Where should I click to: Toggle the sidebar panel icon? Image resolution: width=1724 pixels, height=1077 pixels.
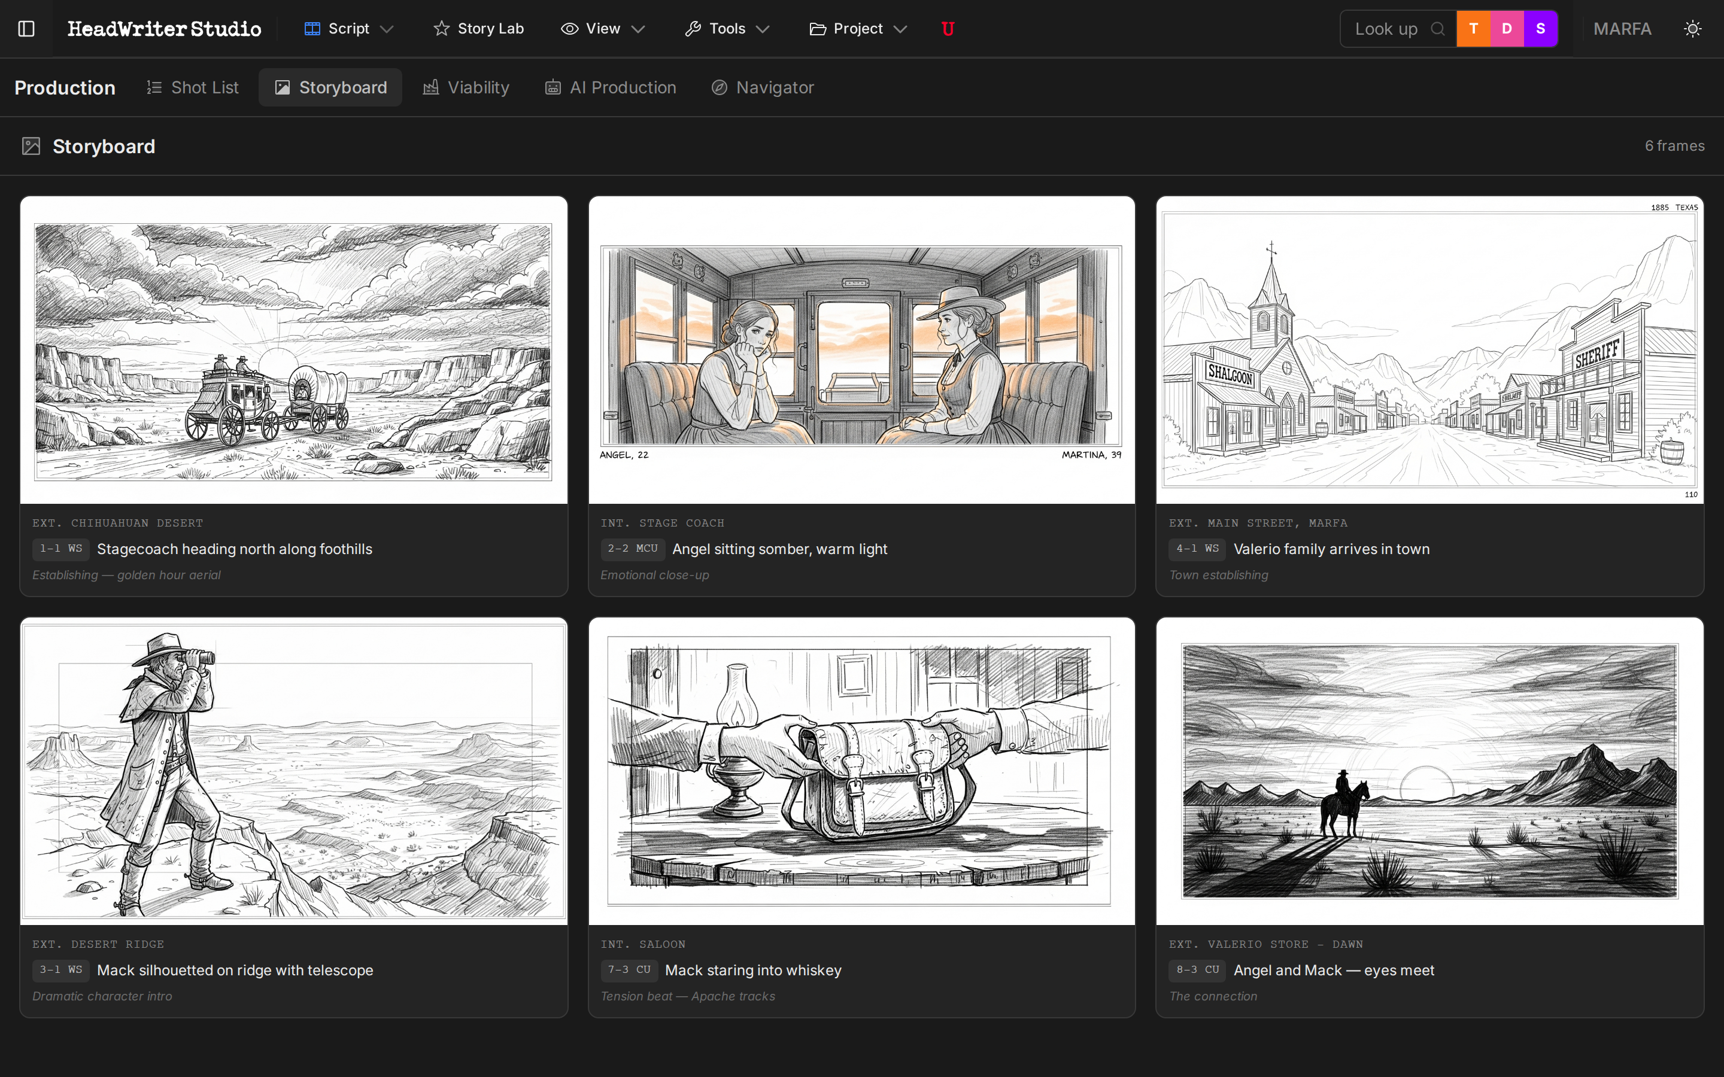click(27, 29)
